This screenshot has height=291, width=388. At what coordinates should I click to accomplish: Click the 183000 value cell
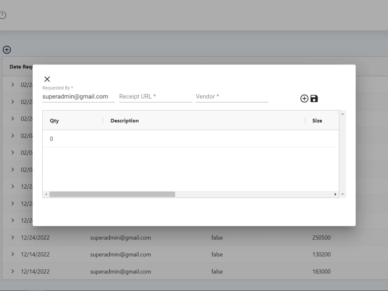321,272
